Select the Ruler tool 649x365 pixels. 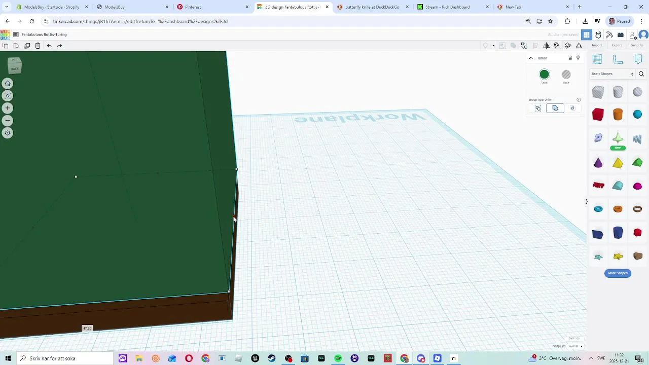[x=618, y=59]
